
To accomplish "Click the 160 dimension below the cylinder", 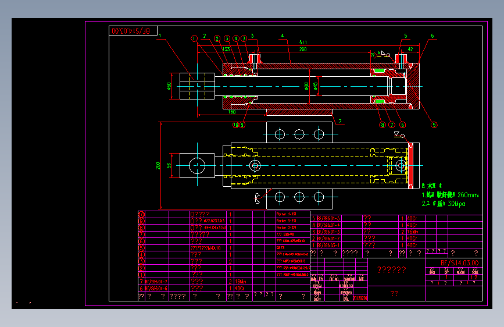I will 232,112.
